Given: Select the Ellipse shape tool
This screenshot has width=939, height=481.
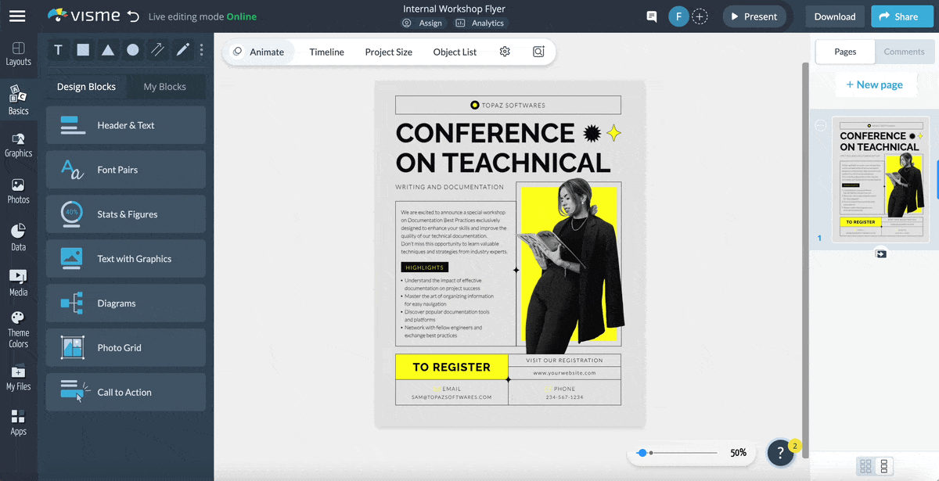Looking at the screenshot, I should tap(133, 49).
